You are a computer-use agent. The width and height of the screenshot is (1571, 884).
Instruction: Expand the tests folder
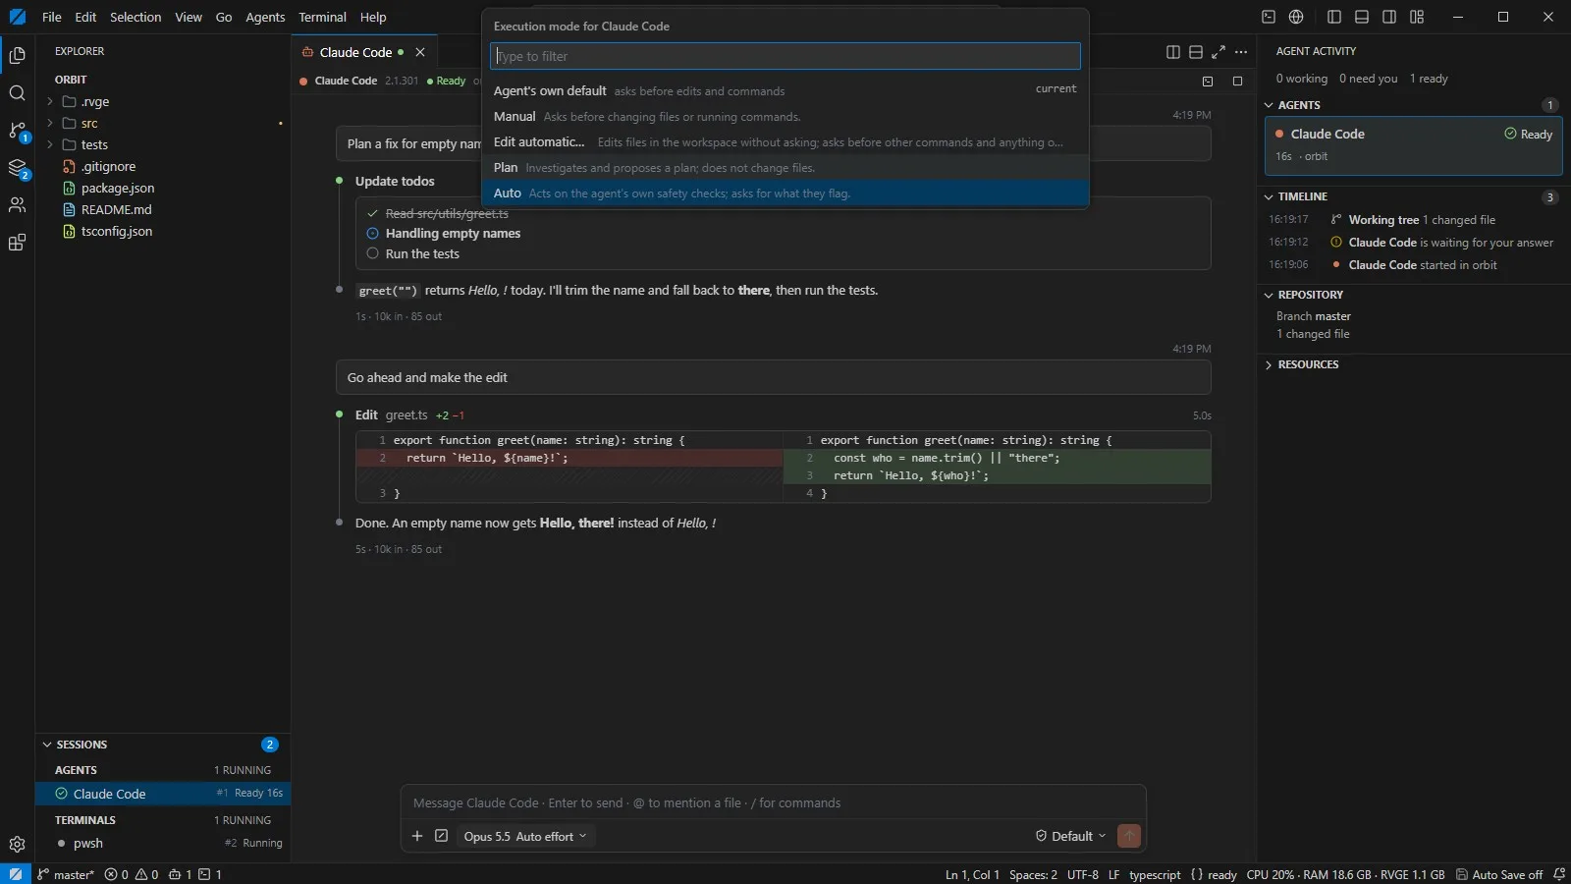(x=163, y=144)
